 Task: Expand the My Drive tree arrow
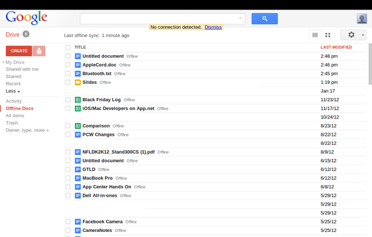coord(3,62)
